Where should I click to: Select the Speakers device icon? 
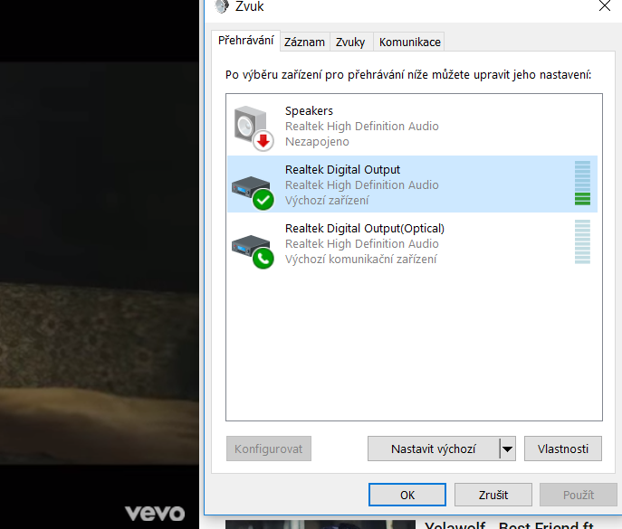click(254, 128)
